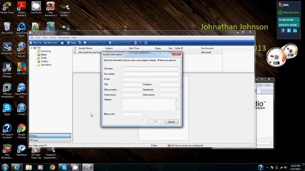Screen dimensions: 305x171
Task: Click the Department input field
Action: tap(169, 90)
